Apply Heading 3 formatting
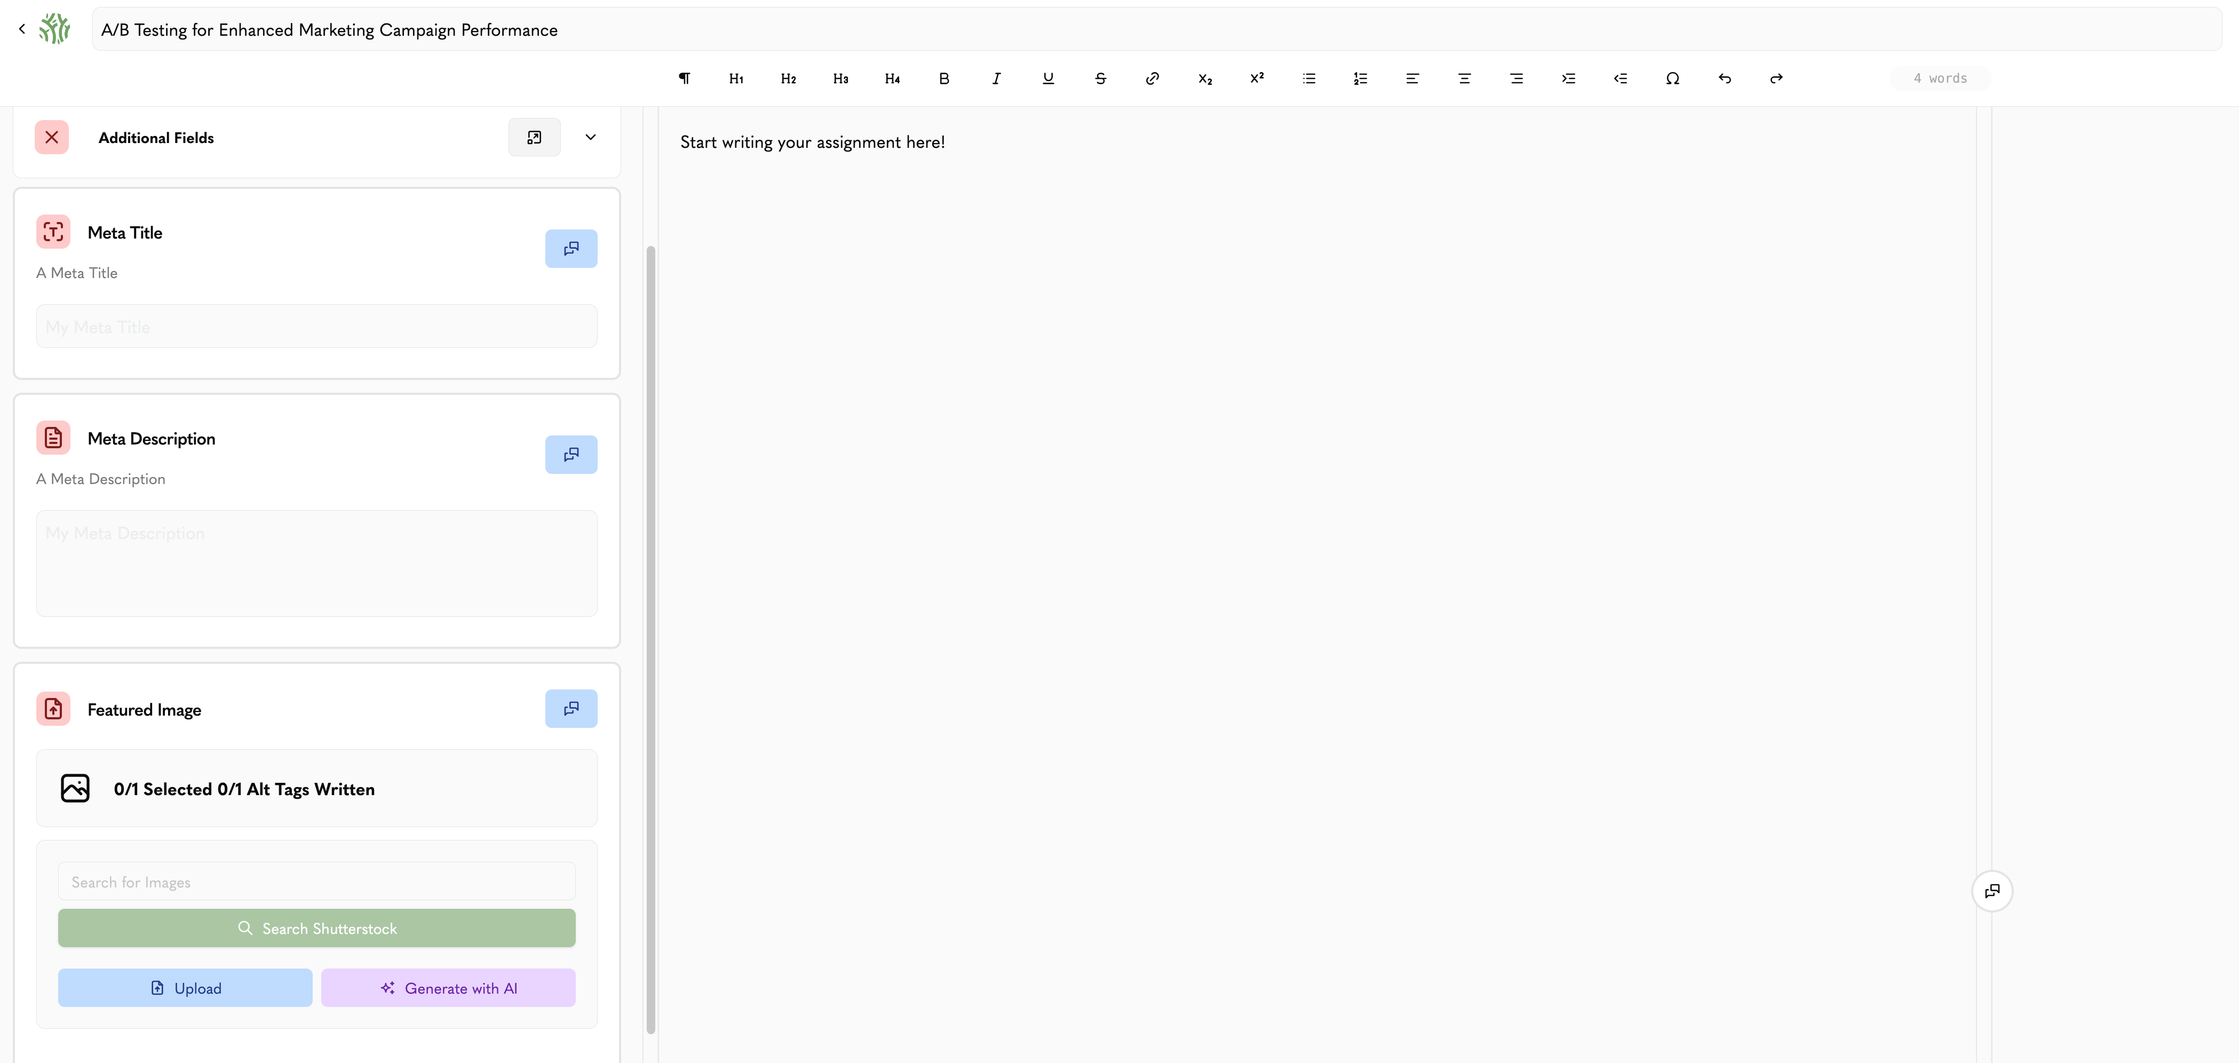 pyautogui.click(x=840, y=78)
